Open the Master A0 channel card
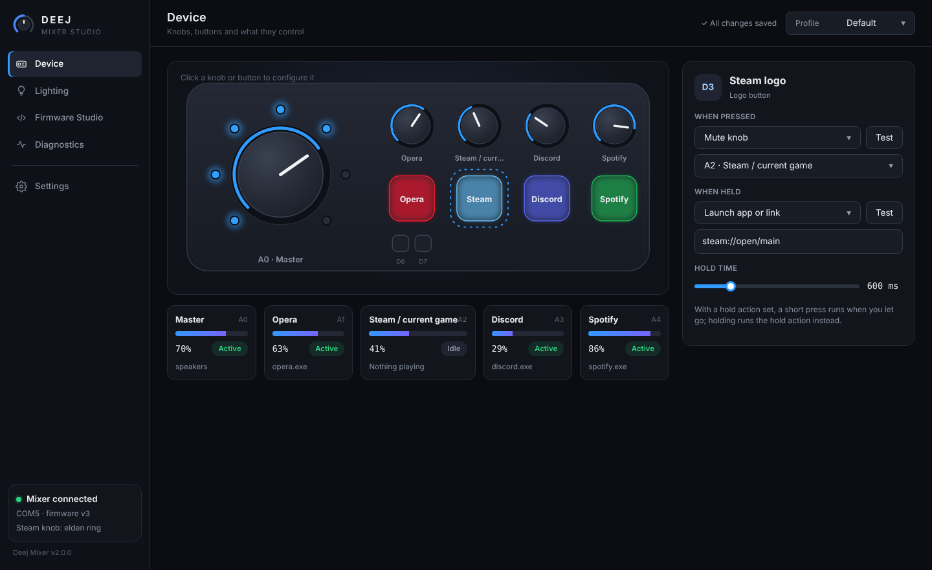 212,343
